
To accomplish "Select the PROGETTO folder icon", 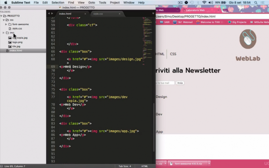I will (x=5, y=16).
